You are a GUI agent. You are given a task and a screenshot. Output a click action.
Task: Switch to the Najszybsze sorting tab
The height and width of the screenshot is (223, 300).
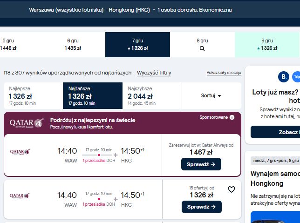(x=152, y=95)
